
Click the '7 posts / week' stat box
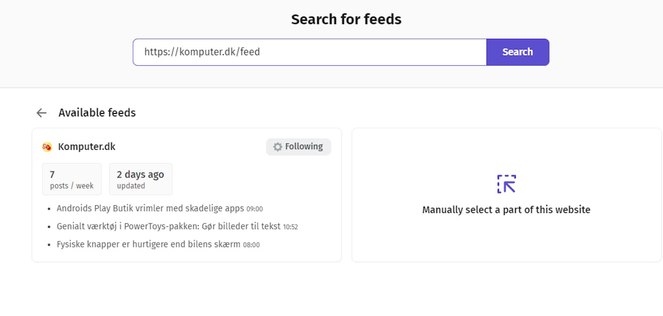(x=72, y=179)
